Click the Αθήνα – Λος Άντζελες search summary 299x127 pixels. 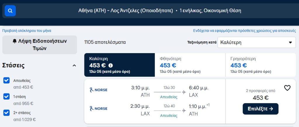(160, 11)
